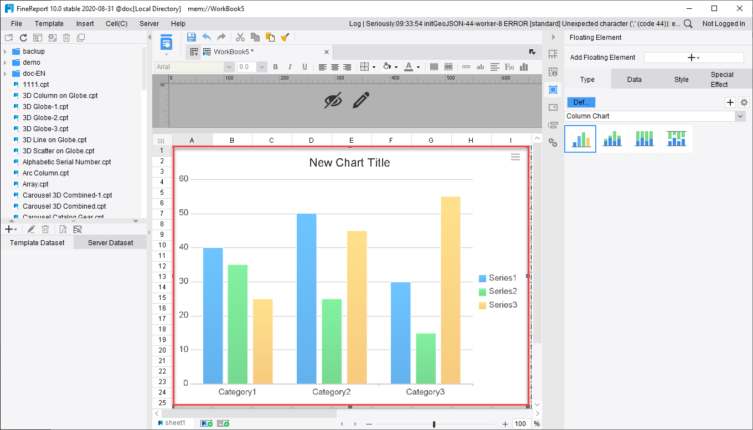
Task: Open the Template menu
Action: click(49, 23)
